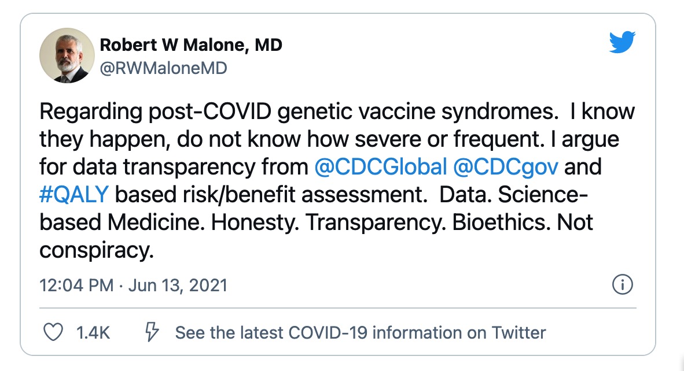684x371 pixels.
Task: Open See the latest COVID-19 information link
Action: (361, 333)
